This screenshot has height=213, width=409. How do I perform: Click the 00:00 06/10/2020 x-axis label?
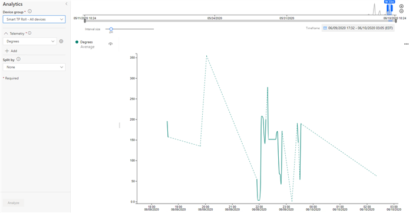coord(313,208)
